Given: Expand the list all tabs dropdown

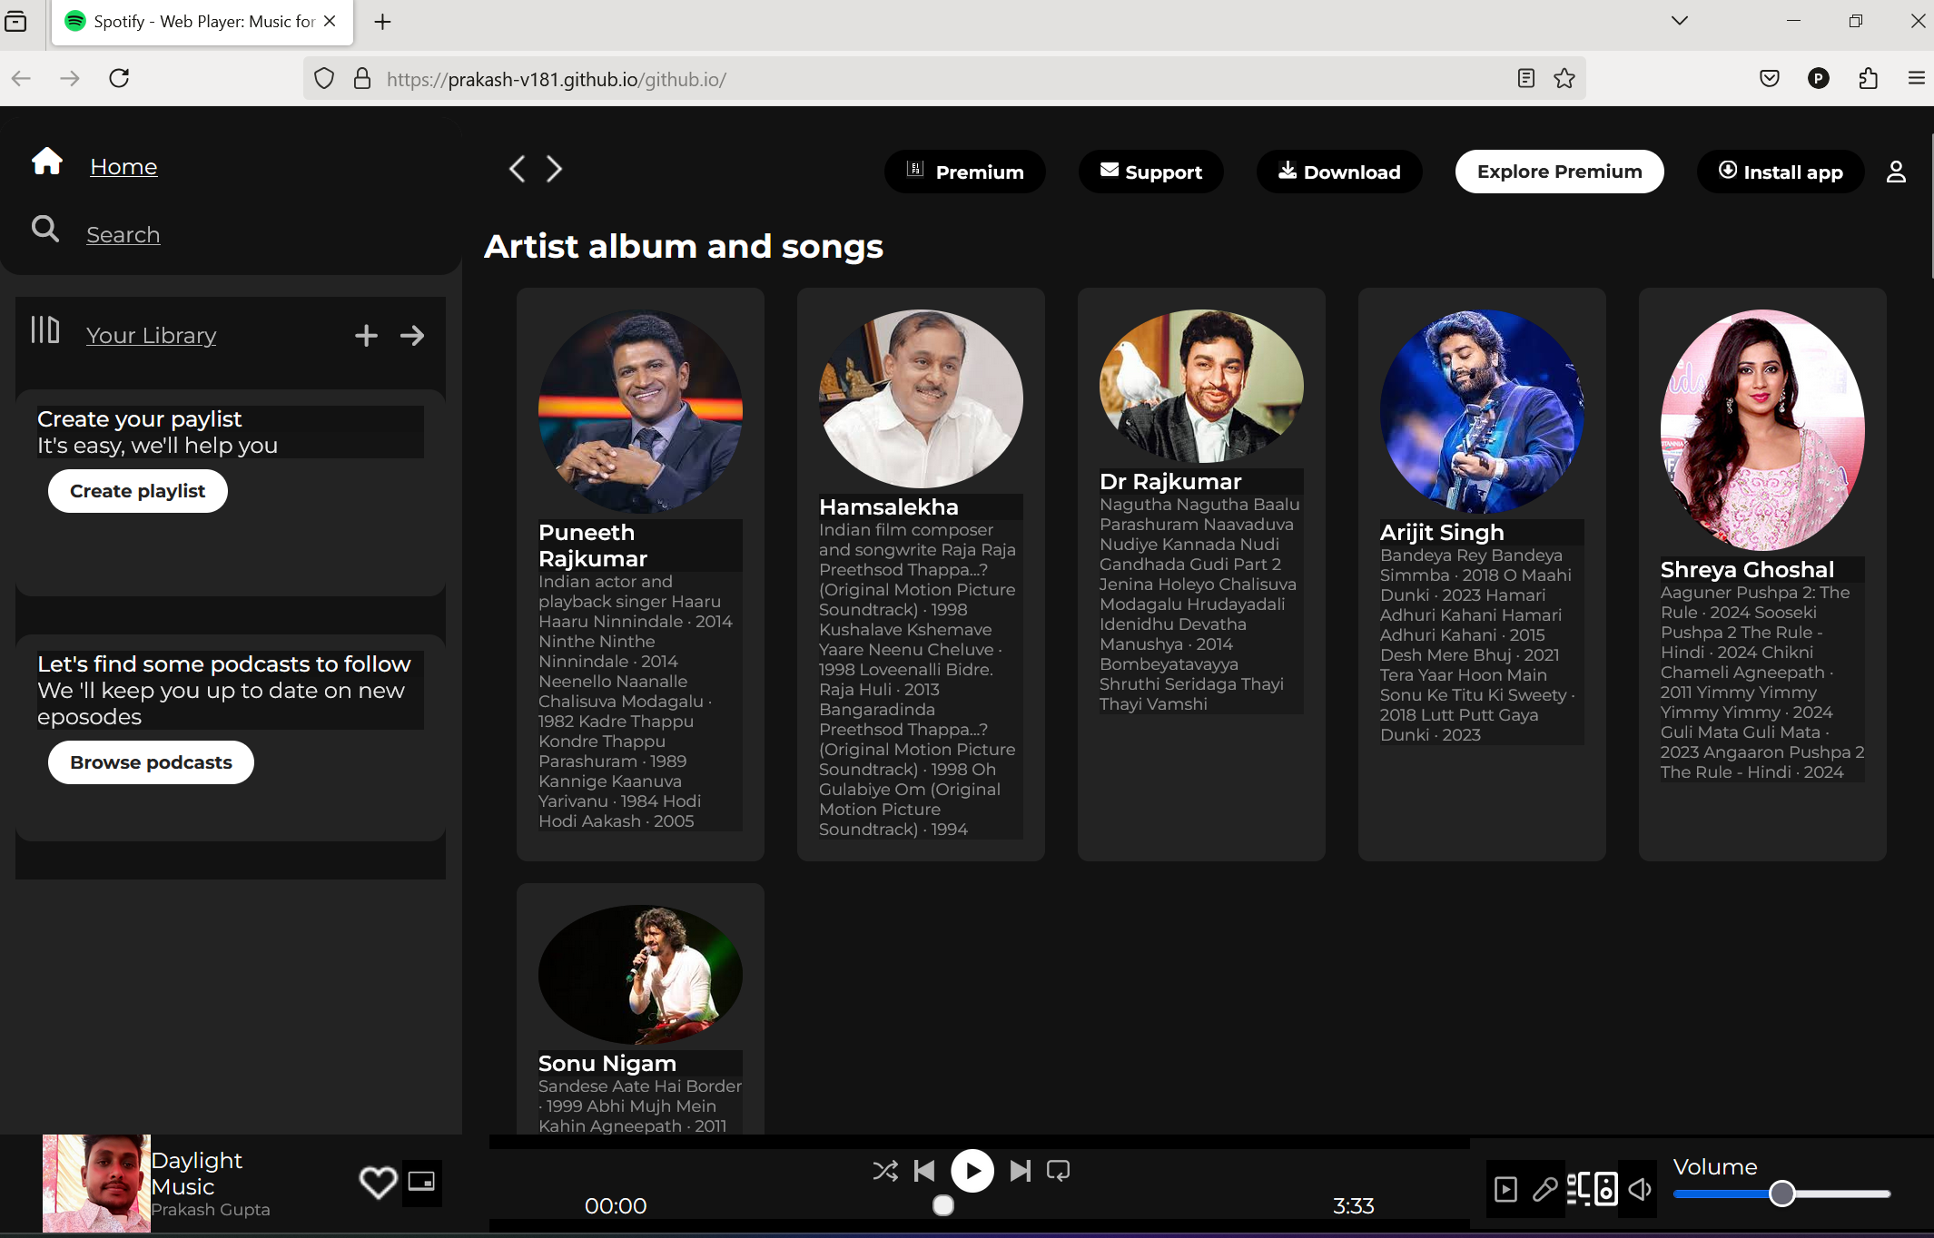Looking at the screenshot, I should [x=1680, y=20].
